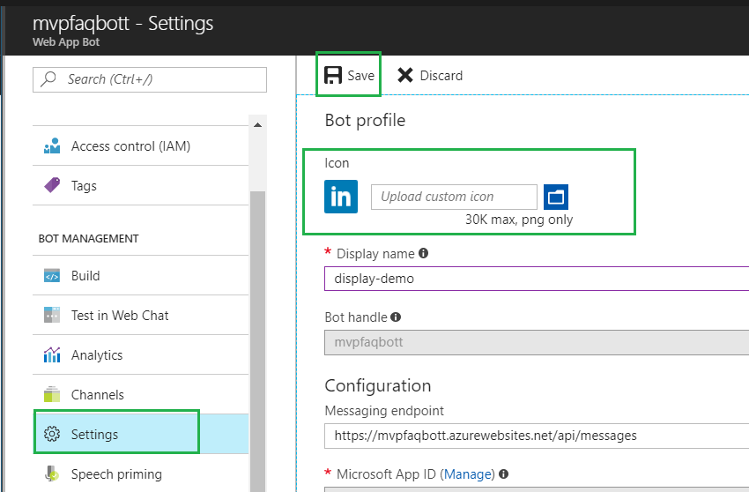
Task: Click the Manage link for Microsoft App ID
Action: point(468,474)
